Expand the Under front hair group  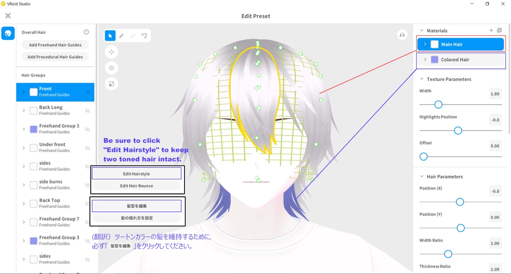pyautogui.click(x=23, y=148)
